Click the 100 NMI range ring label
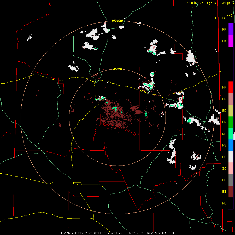This screenshot has height=235, width=235. [117, 21]
